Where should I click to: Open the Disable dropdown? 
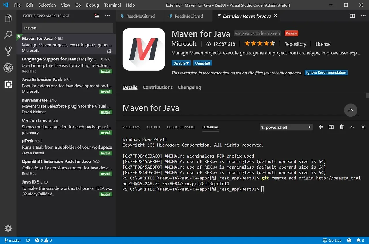(x=181, y=63)
